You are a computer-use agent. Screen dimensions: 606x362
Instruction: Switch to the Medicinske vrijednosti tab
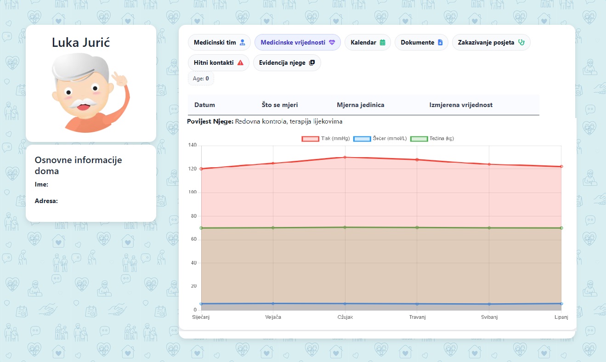297,42
